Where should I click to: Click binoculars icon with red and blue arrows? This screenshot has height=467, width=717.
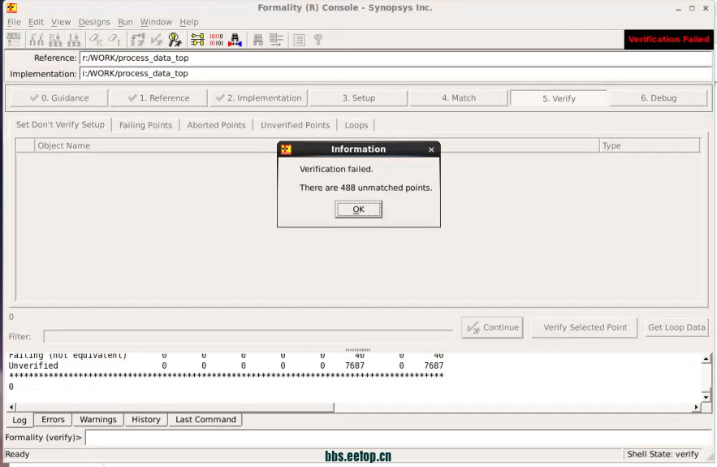coord(235,39)
